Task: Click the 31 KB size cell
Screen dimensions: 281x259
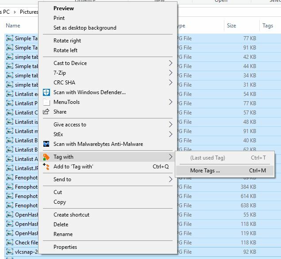Action: 250,85
